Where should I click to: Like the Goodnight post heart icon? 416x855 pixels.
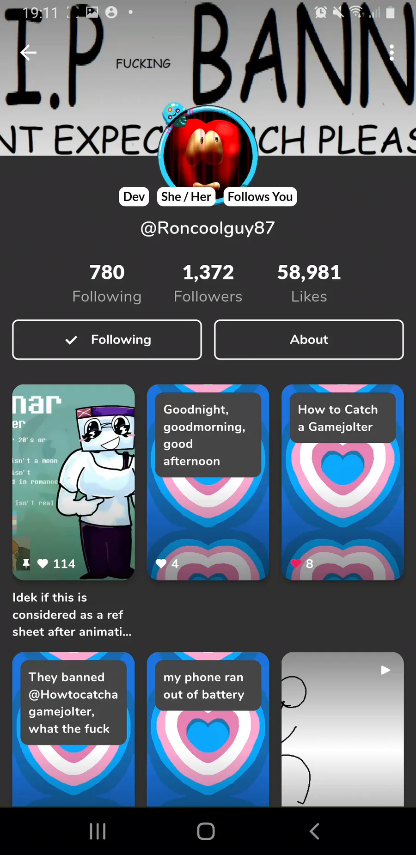point(161,563)
